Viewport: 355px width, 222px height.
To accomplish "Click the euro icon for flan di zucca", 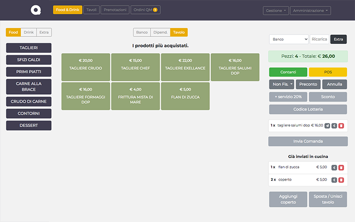I will tap(334, 167).
